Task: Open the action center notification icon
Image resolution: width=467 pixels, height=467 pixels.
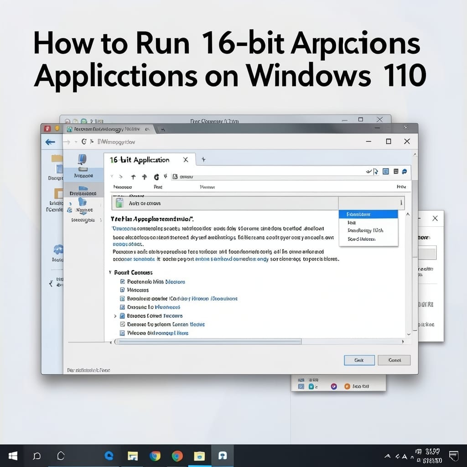Action: [x=454, y=456]
